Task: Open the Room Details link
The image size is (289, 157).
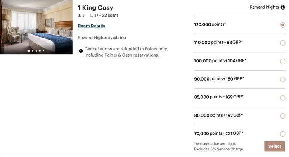Action: click(91, 26)
